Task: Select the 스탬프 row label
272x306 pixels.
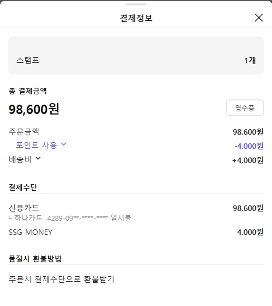Action: pyautogui.click(x=28, y=60)
